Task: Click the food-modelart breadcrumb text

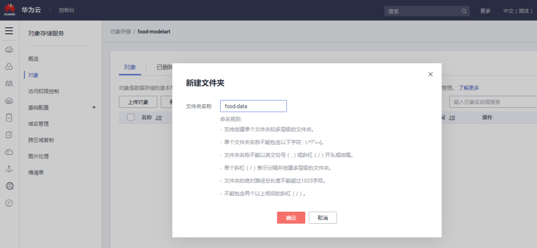Action: (154, 31)
